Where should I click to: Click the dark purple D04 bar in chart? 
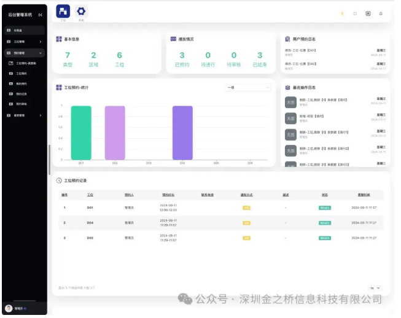coord(182,133)
